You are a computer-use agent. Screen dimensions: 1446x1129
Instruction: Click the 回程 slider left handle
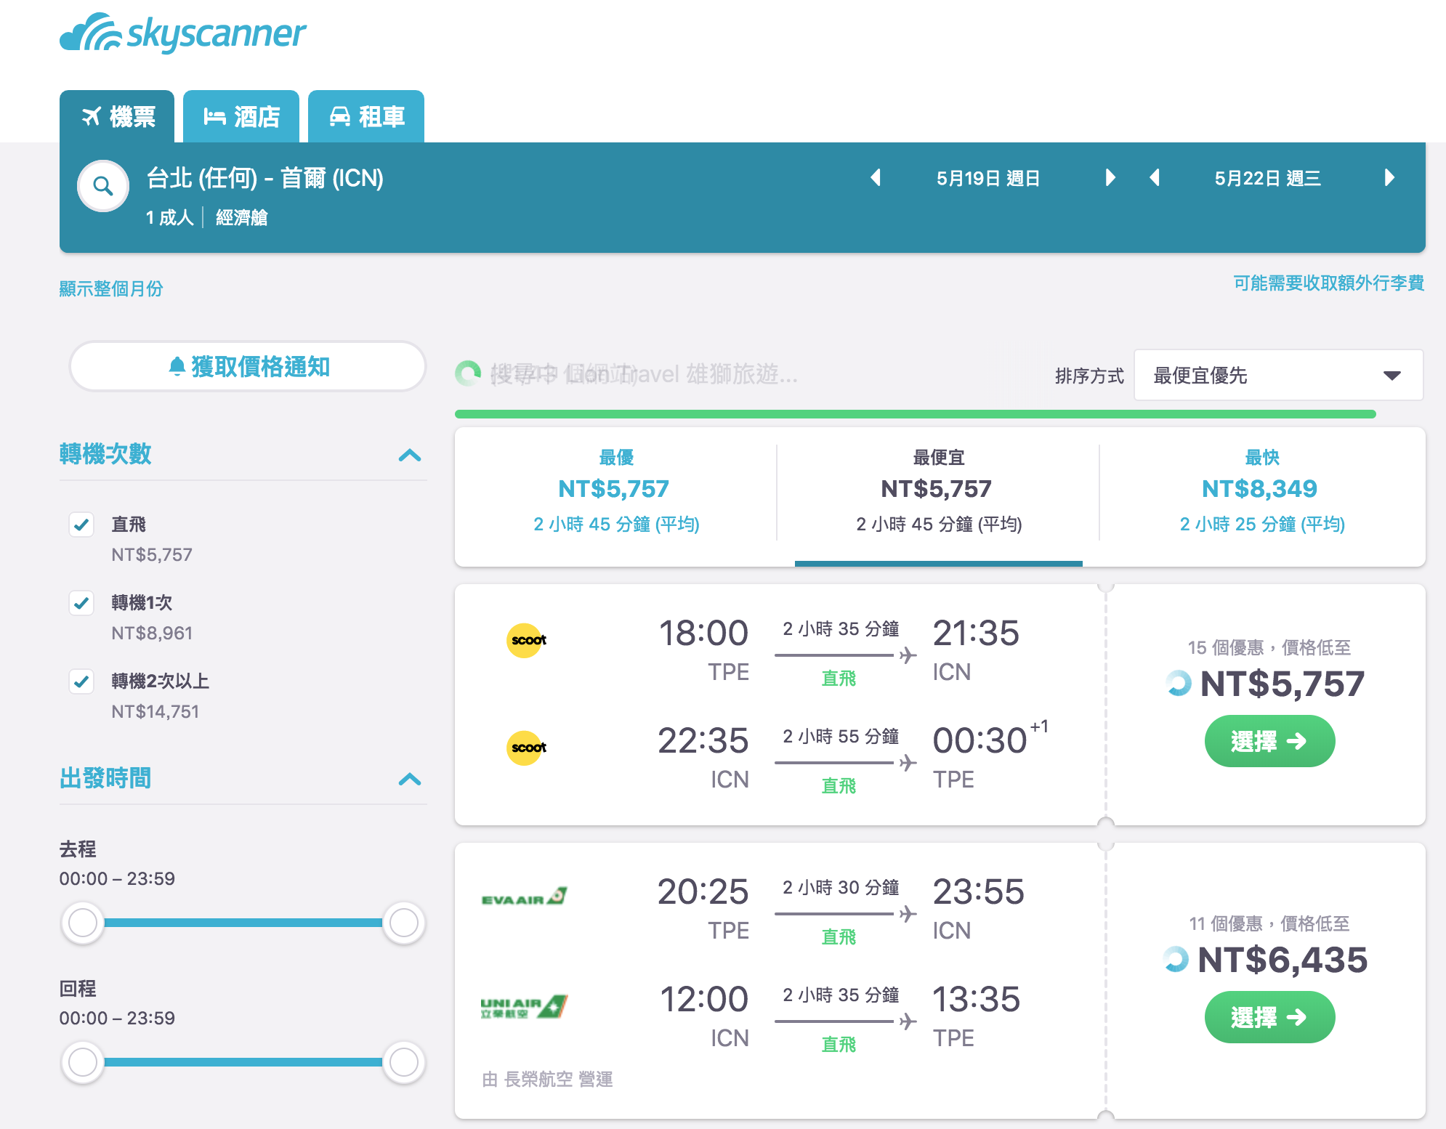[82, 1062]
